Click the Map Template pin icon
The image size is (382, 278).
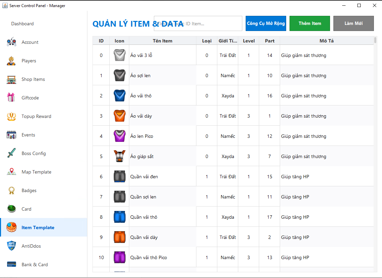pos(11,172)
